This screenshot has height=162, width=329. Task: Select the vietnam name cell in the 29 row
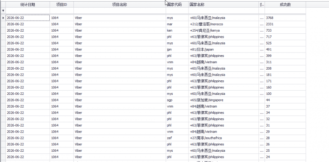point(224,132)
